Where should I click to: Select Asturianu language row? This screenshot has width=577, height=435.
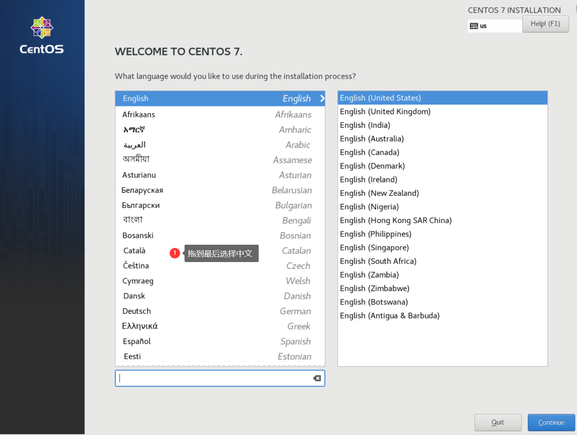pyautogui.click(x=220, y=175)
